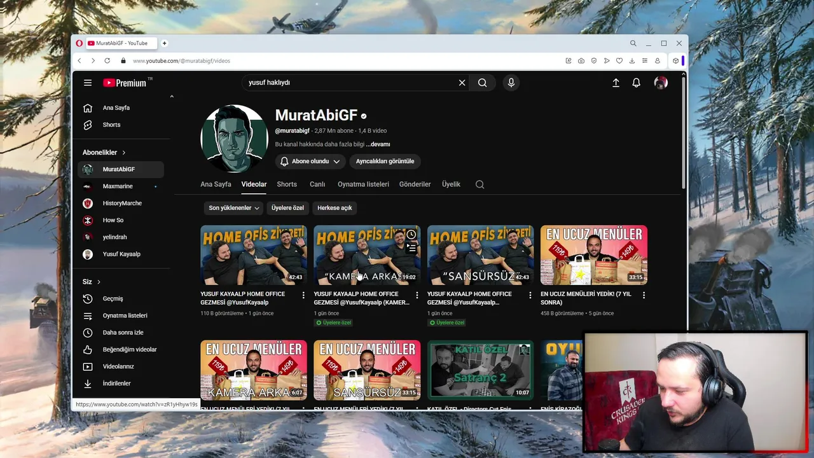The height and width of the screenshot is (458, 814).
Task: Open the Canlı tab
Action: pos(317,184)
